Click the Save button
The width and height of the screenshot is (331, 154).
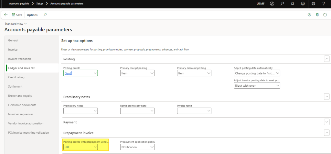(x=17, y=15)
